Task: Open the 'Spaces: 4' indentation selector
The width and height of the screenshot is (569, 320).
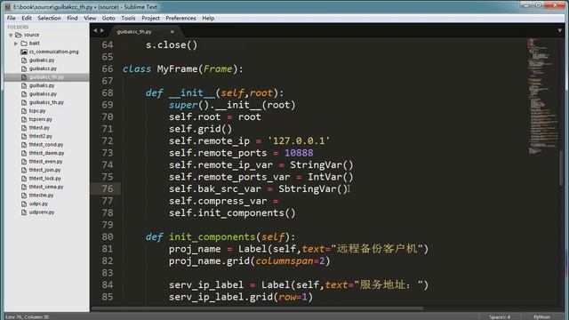Action: pyautogui.click(x=500, y=316)
